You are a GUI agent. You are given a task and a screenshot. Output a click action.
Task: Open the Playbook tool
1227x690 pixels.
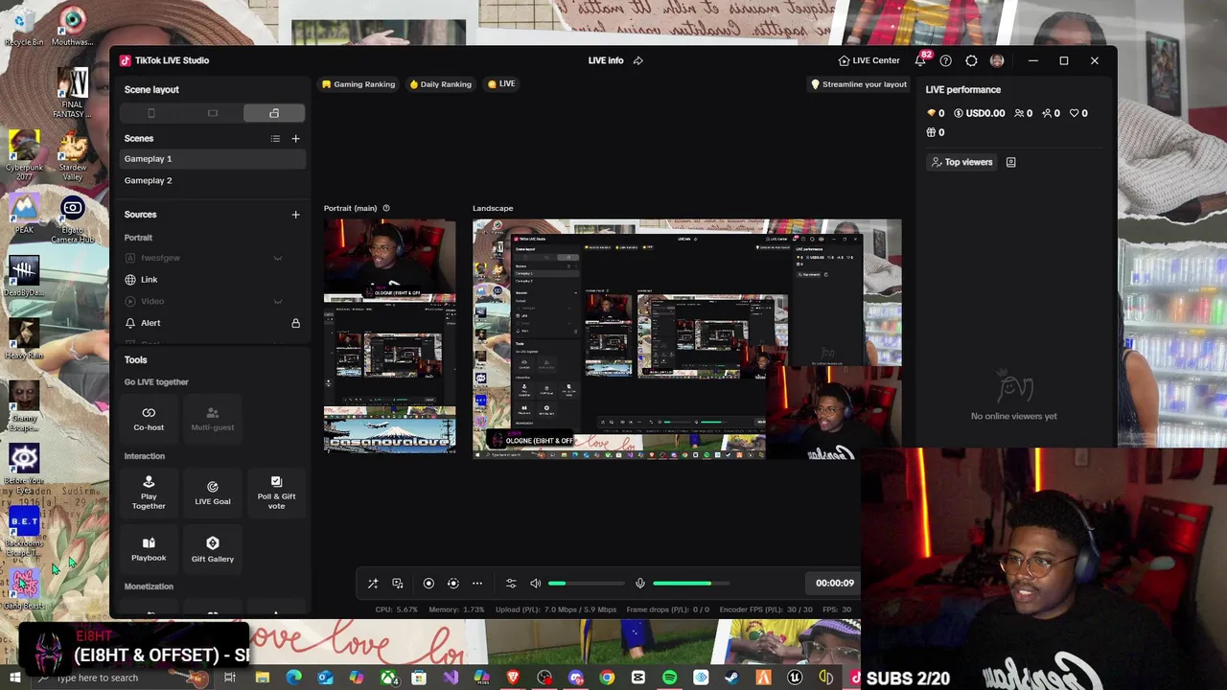[149, 549]
